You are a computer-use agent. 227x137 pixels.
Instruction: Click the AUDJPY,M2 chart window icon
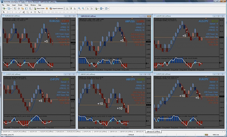click(x=155, y=16)
